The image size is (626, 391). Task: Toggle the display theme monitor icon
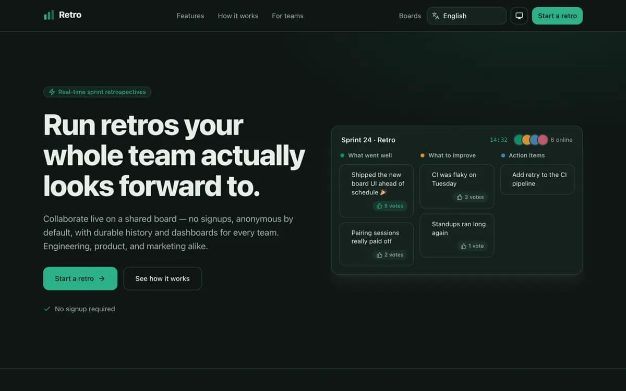pyautogui.click(x=519, y=16)
